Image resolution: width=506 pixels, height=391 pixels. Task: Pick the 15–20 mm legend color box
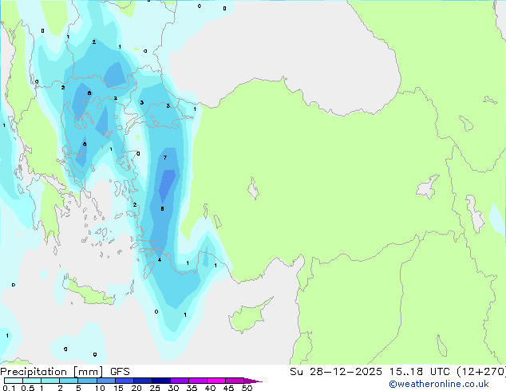point(125,381)
